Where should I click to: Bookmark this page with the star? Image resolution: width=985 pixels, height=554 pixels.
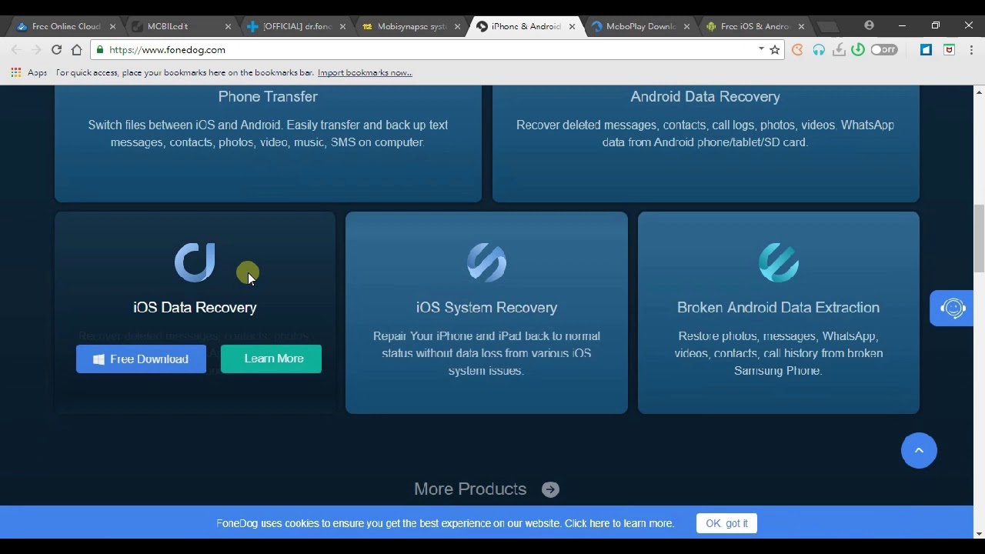click(x=775, y=50)
